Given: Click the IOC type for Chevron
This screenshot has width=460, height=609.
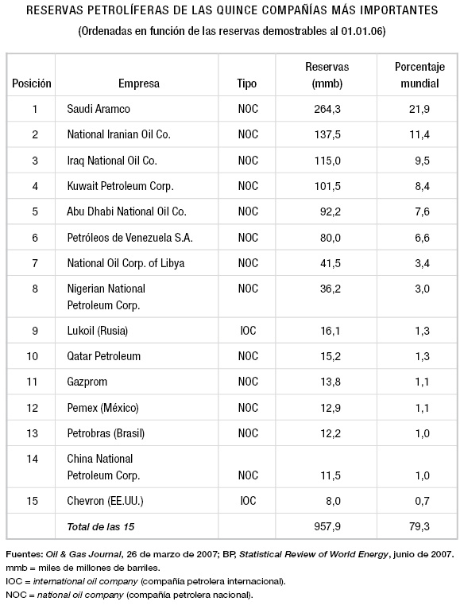Looking at the screenshot, I should coord(248,501).
